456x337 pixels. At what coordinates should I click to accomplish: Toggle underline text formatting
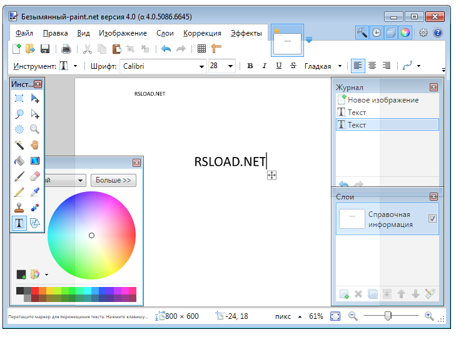point(278,66)
